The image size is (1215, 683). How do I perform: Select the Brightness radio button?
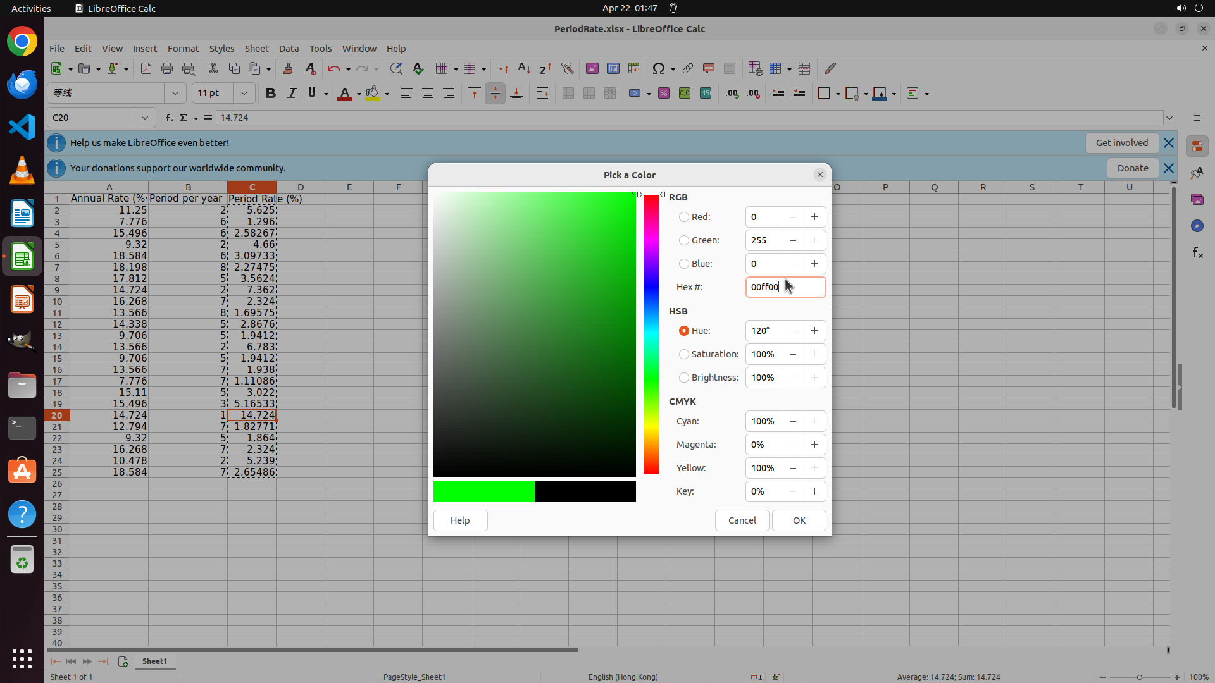click(x=683, y=378)
